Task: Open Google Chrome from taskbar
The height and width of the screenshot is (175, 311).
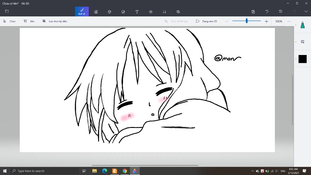Action: (125, 171)
